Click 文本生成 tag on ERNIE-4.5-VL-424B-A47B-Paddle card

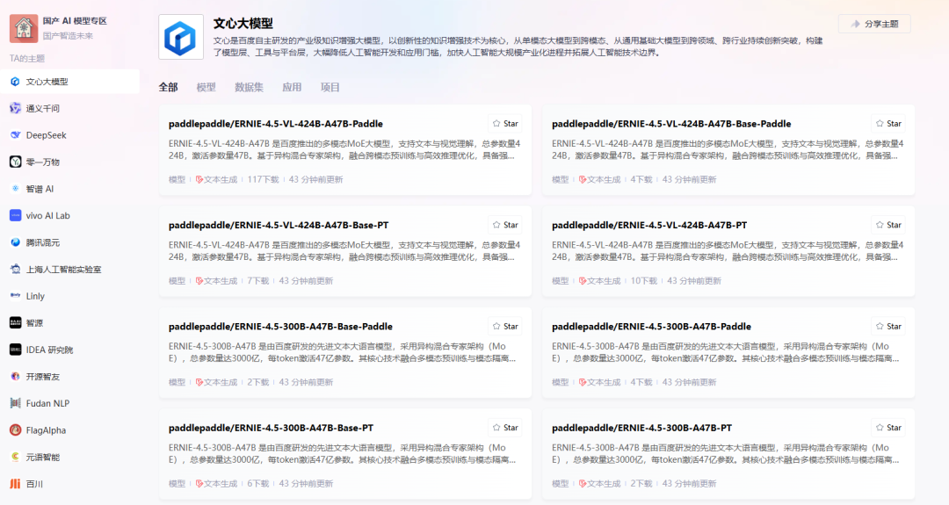tap(217, 180)
